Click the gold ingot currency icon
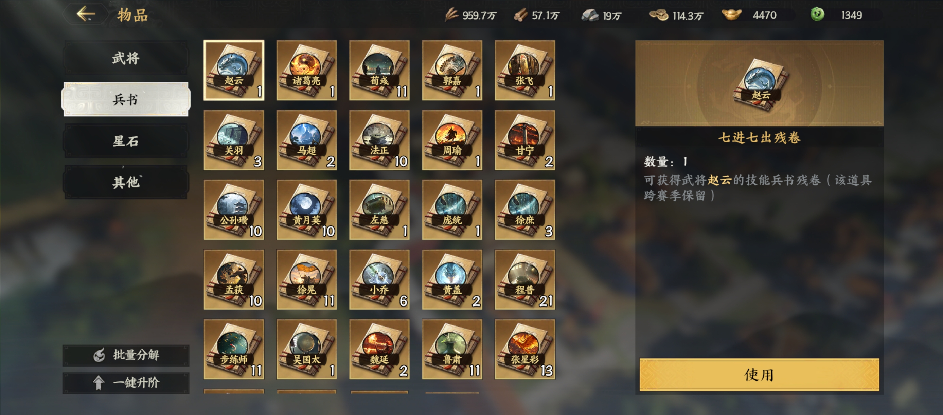Image resolution: width=943 pixels, height=415 pixels. pyautogui.click(x=731, y=15)
